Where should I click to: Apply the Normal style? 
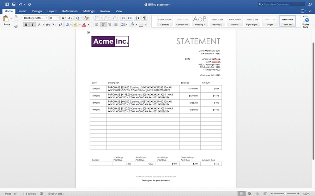pyautogui.click(x=235, y=21)
